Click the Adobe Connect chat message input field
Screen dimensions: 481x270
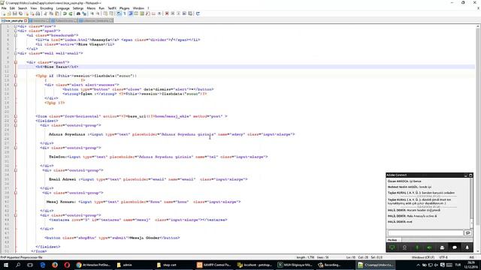425,233
